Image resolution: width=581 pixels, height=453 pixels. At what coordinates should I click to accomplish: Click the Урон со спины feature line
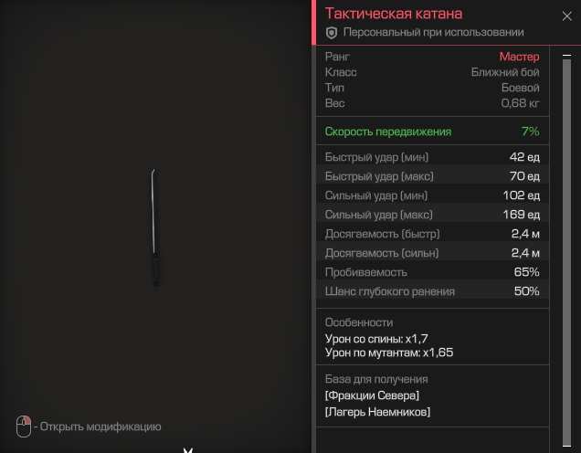click(376, 339)
